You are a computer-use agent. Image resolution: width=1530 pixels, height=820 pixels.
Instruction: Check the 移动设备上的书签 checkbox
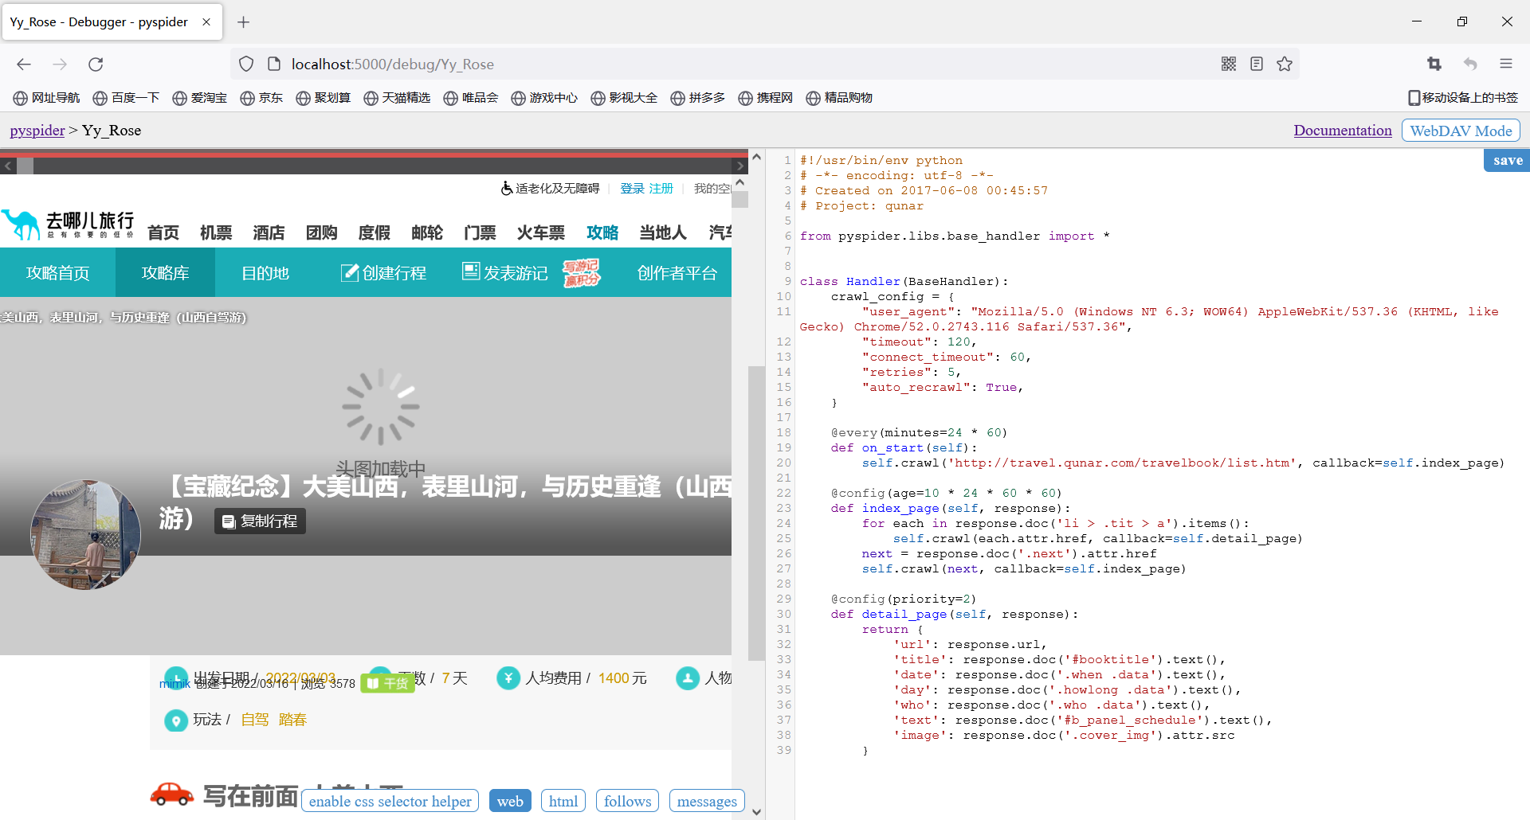pos(1413,97)
